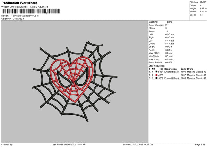This screenshot has width=208, height=147.
Task: Click the 'Description' column header
Action: (171, 69)
